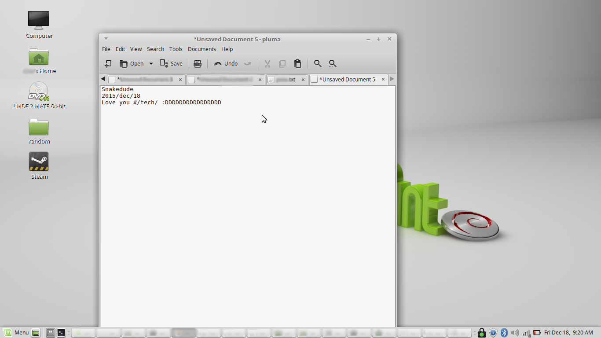The width and height of the screenshot is (601, 338).
Task: Open the Search menu
Action: 155,49
